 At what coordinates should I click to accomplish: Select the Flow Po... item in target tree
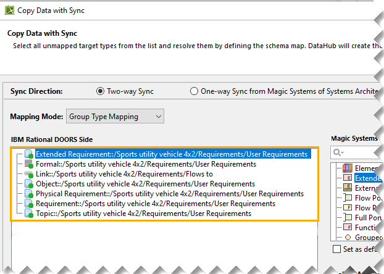[368, 198]
